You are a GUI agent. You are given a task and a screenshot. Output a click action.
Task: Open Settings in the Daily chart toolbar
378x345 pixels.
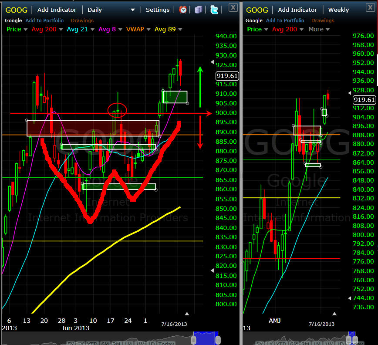point(158,10)
